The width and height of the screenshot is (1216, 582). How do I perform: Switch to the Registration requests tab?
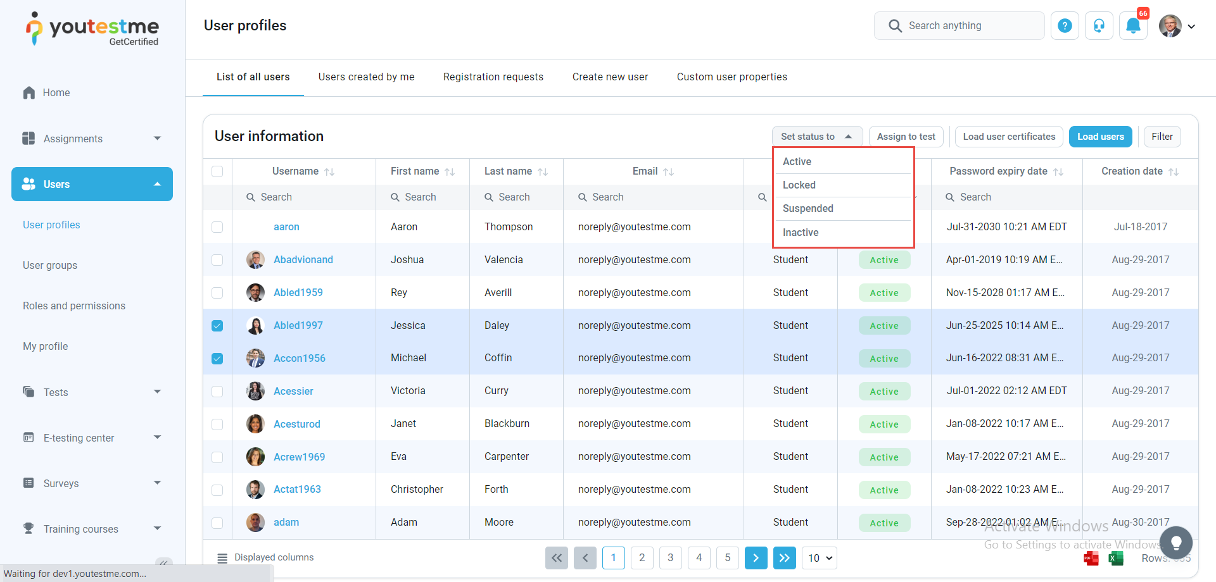(x=493, y=77)
